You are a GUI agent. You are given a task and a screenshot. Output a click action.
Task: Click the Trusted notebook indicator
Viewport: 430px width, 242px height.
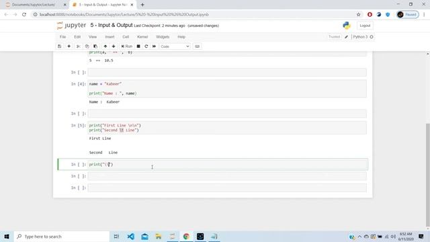[334, 37]
